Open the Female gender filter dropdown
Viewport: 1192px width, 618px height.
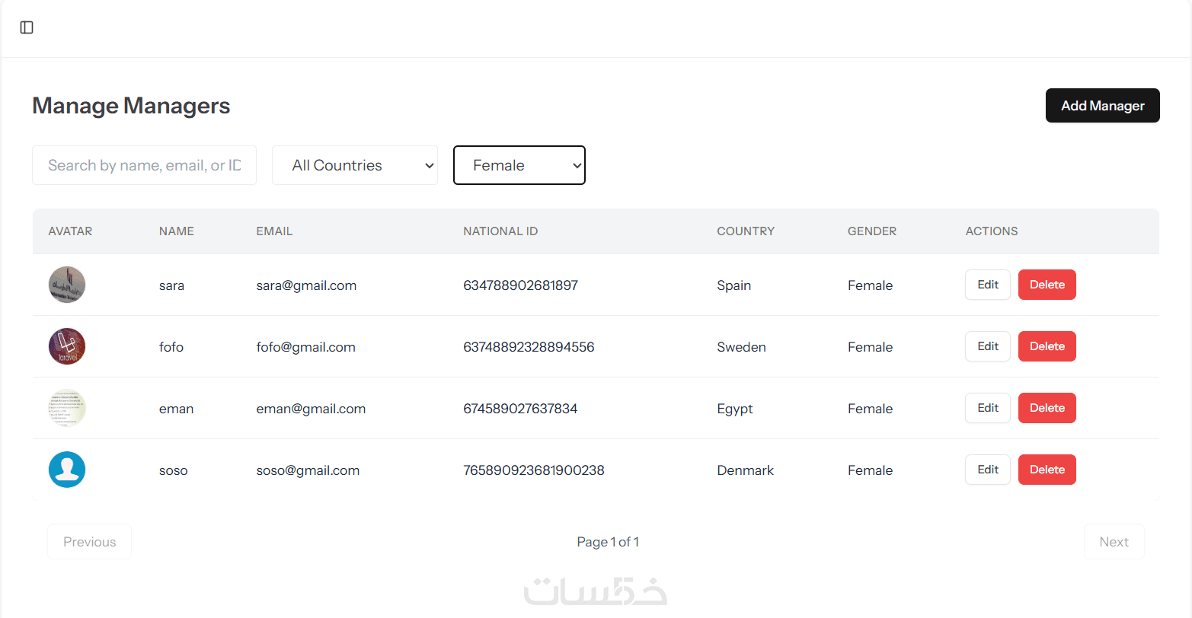pyautogui.click(x=519, y=165)
